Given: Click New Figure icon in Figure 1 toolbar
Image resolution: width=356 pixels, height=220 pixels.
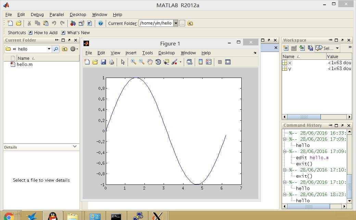Looking at the screenshot, I should (x=87, y=62).
